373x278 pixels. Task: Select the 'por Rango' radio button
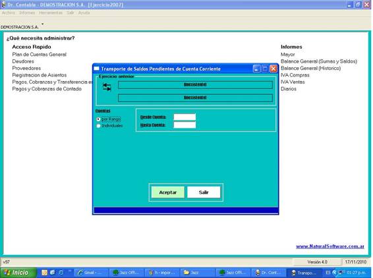click(x=98, y=119)
